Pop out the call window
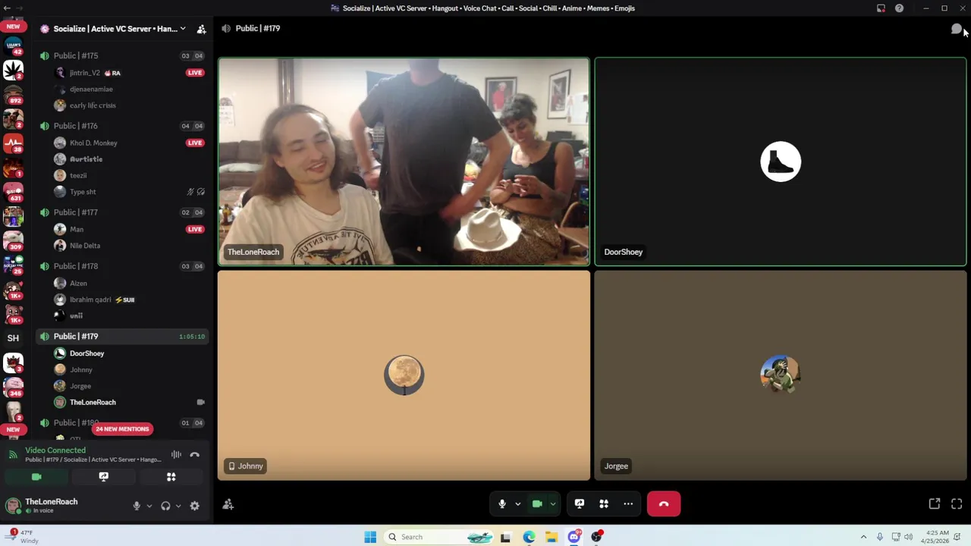The image size is (971, 546). [x=935, y=504]
